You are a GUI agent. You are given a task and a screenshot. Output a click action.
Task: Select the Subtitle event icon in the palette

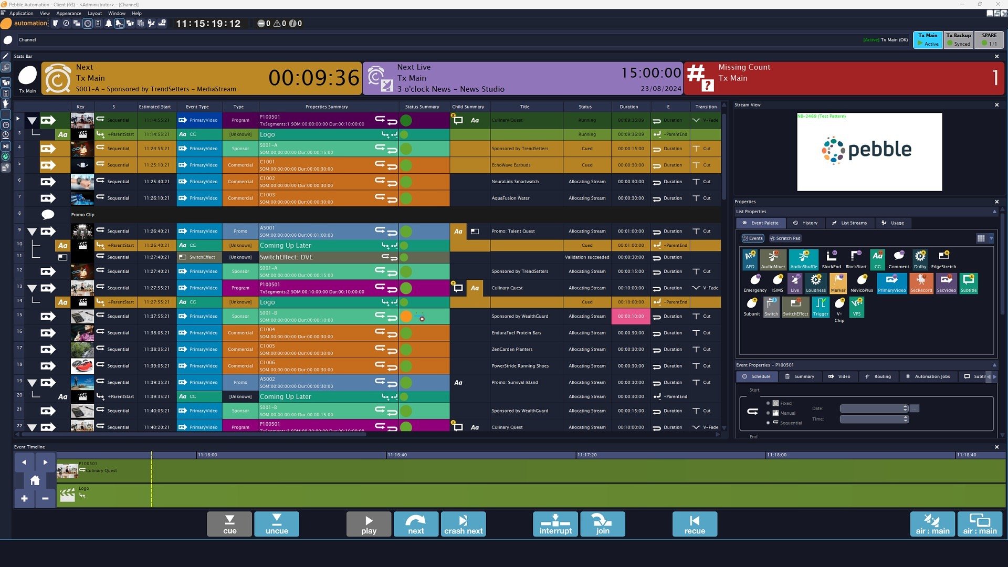(969, 283)
